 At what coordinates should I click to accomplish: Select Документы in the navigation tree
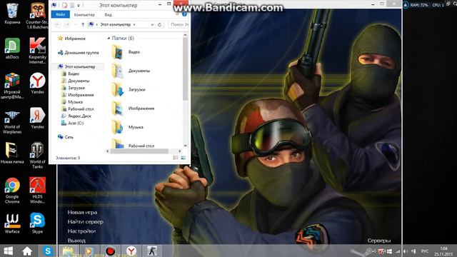coord(76,81)
